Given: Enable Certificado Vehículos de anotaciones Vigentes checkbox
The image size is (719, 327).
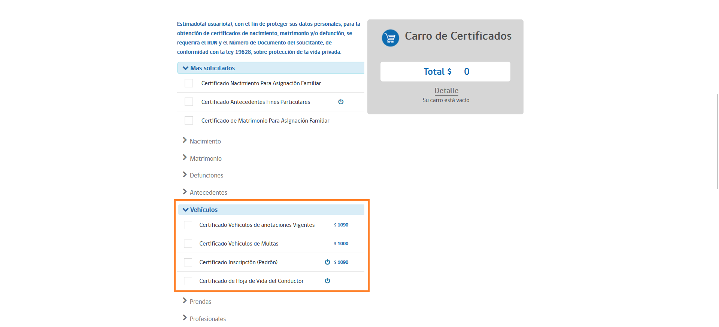Looking at the screenshot, I should pyautogui.click(x=188, y=225).
